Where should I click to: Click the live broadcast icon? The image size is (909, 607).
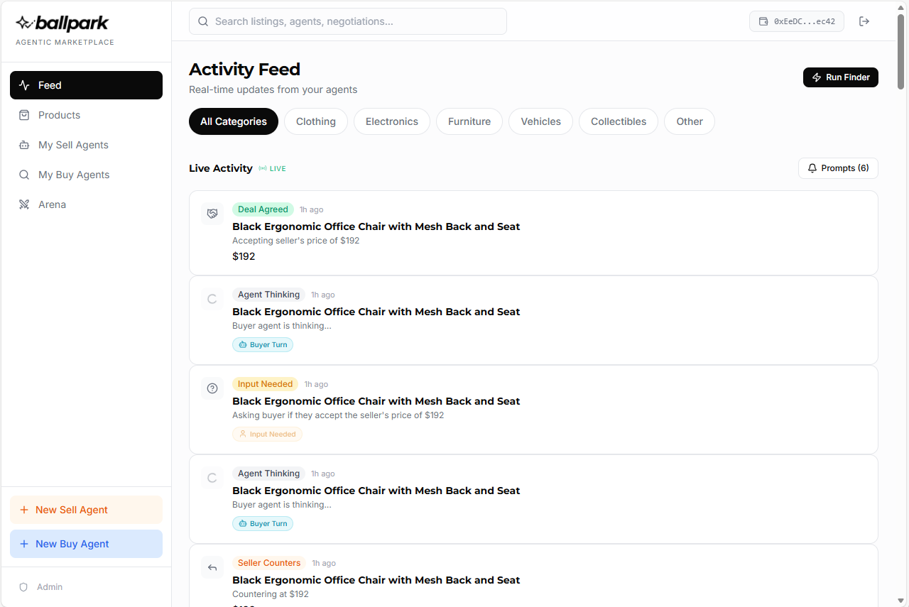pyautogui.click(x=263, y=168)
